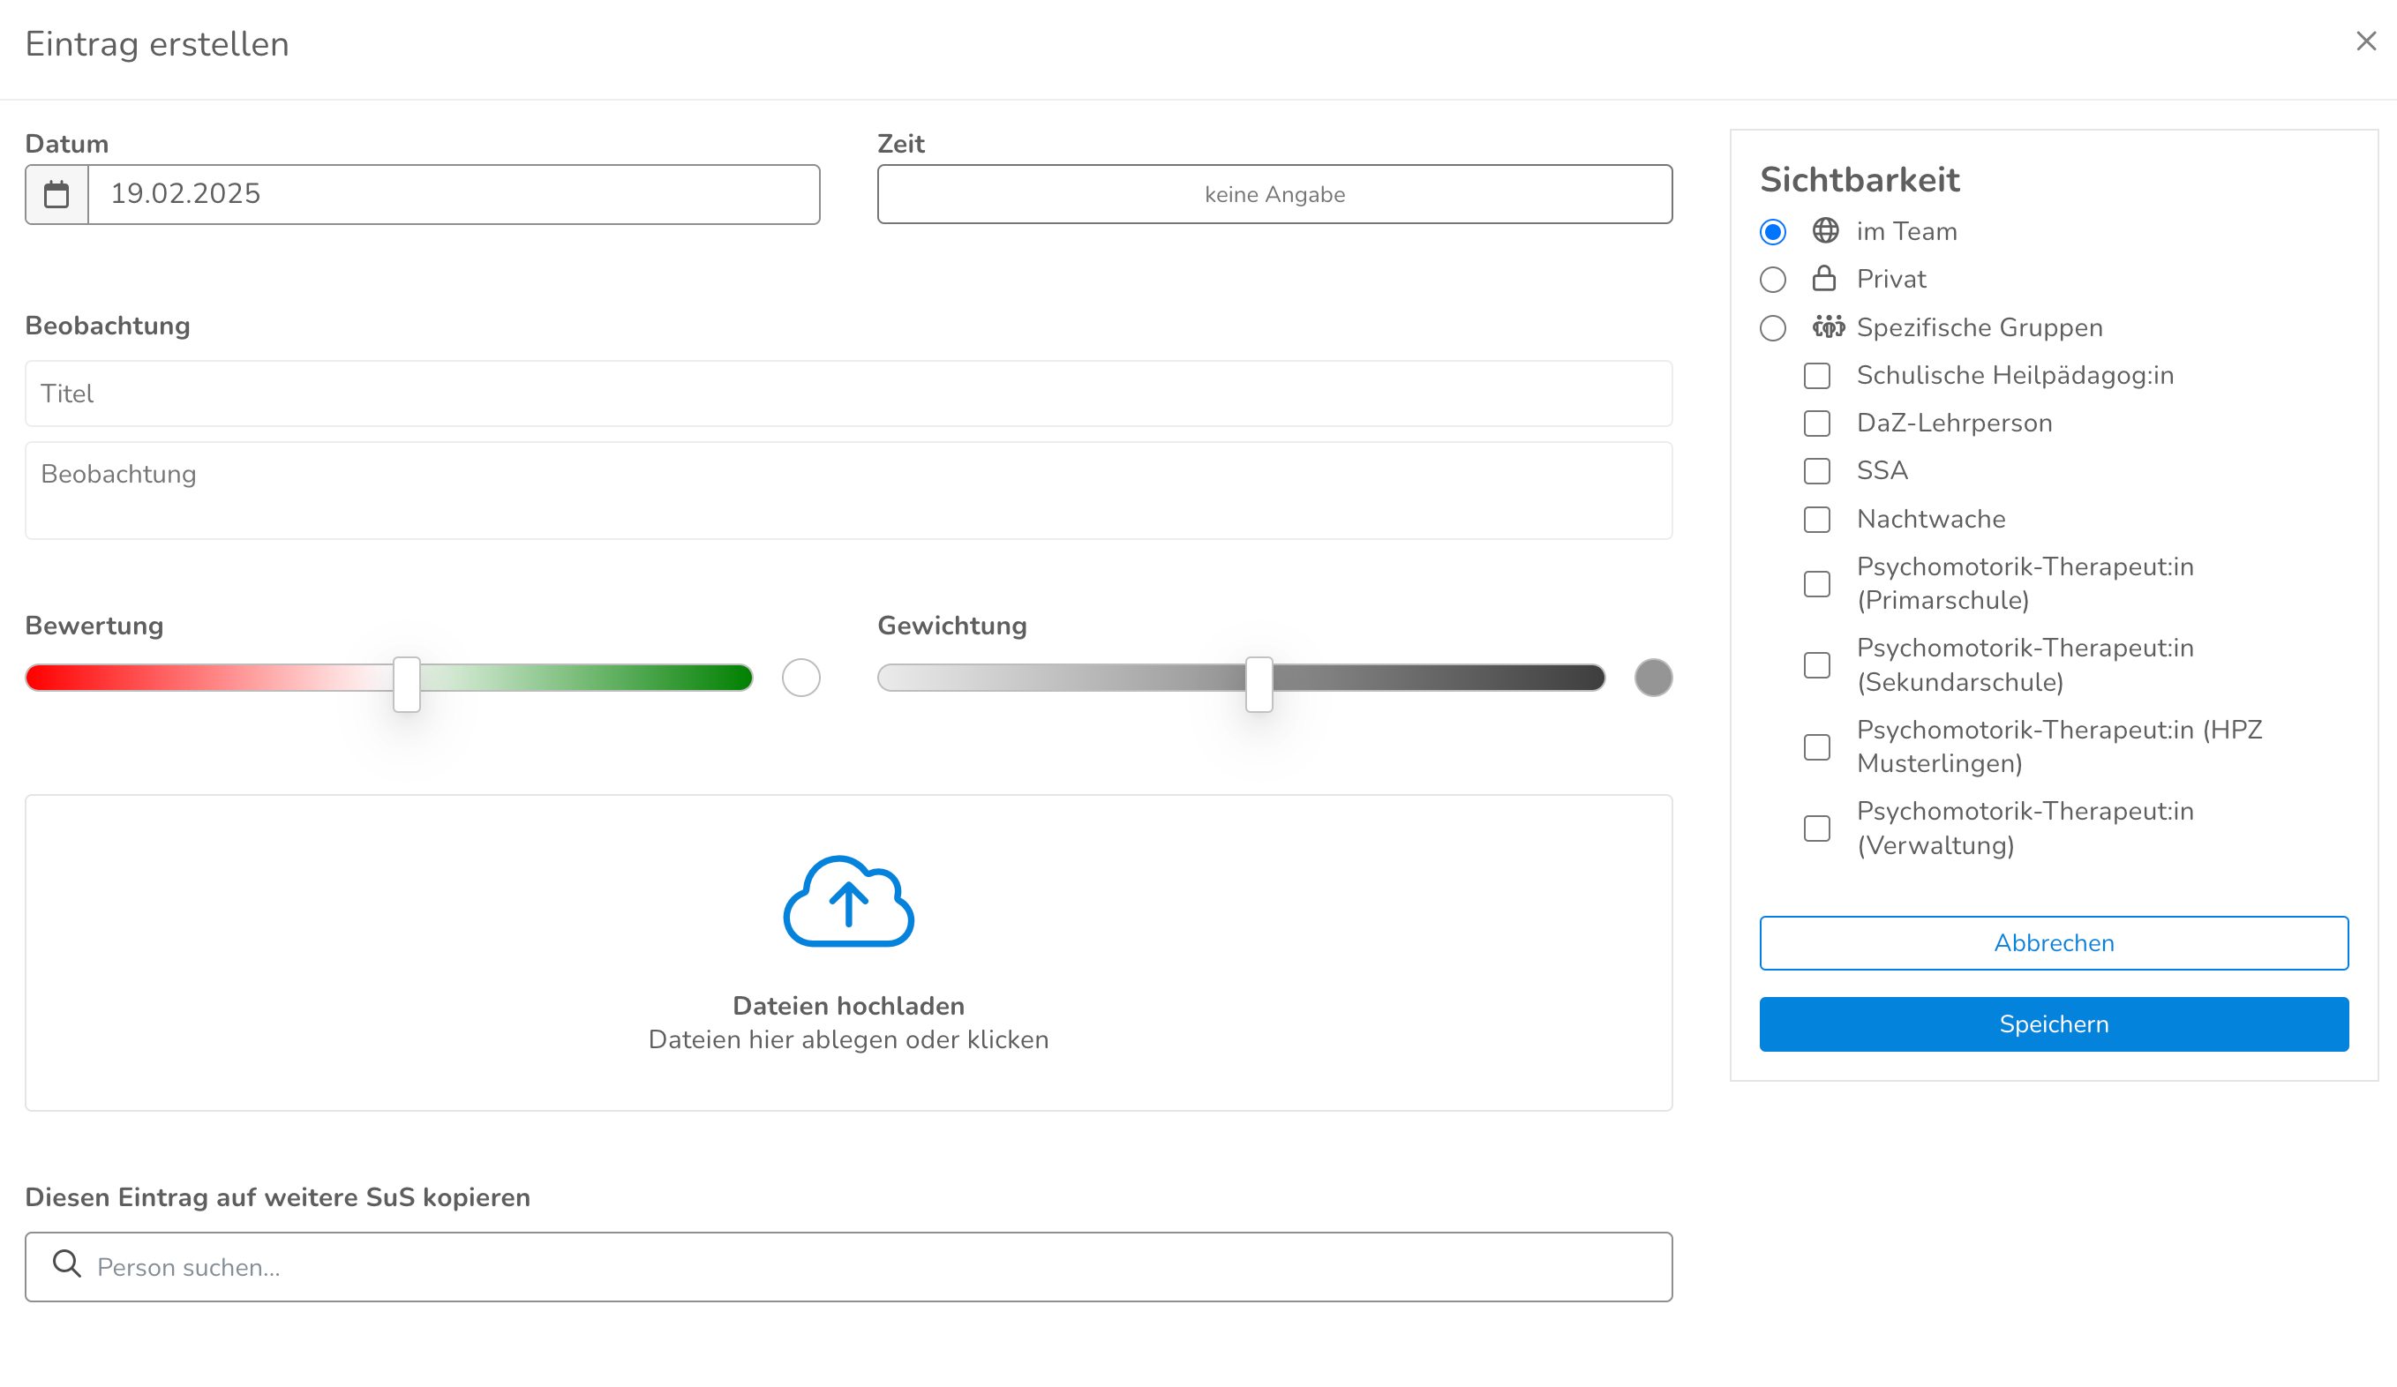Check the Schulische Heilpädagog:in checkbox
The image size is (2397, 1387).
(1817, 376)
